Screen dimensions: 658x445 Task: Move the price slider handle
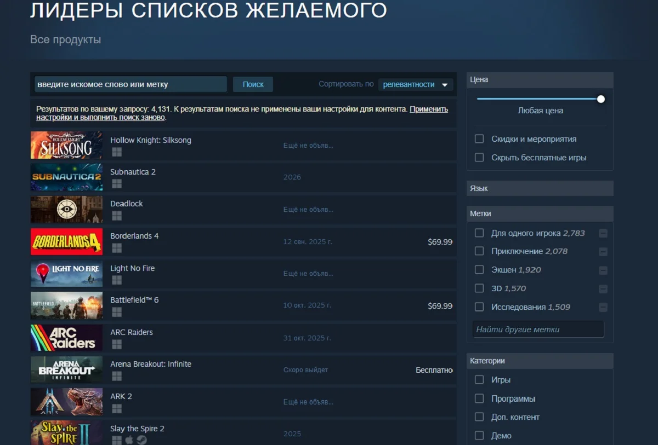point(601,99)
